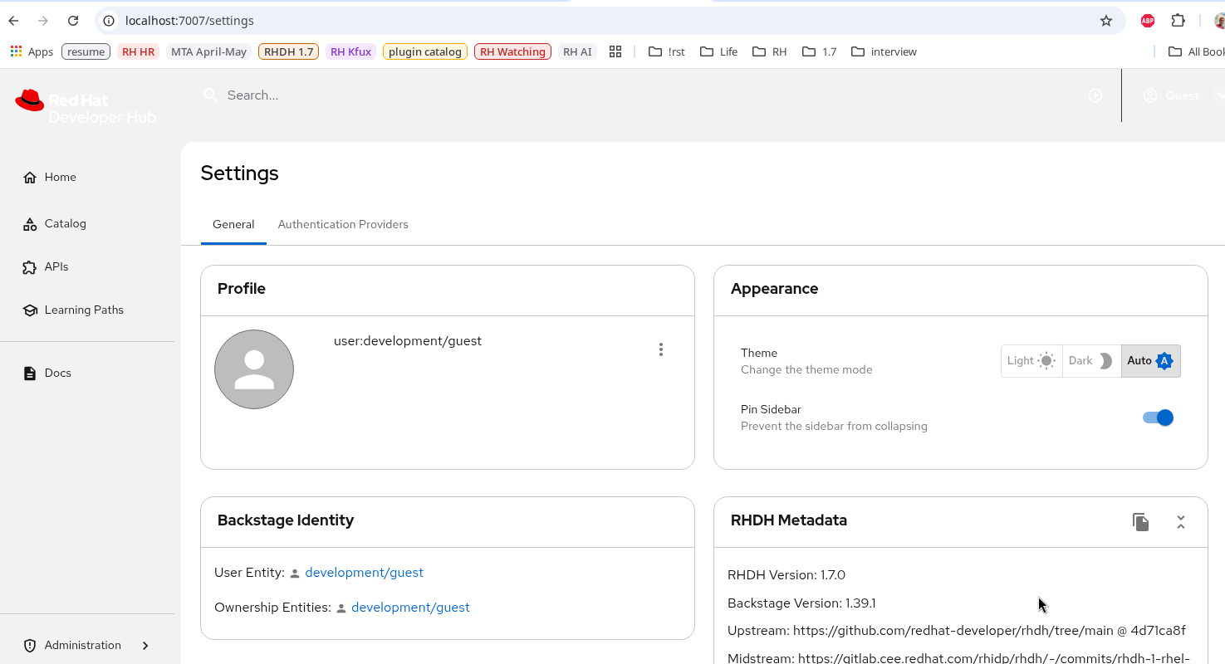Collapse the RHDH Metadata card

1180,522
